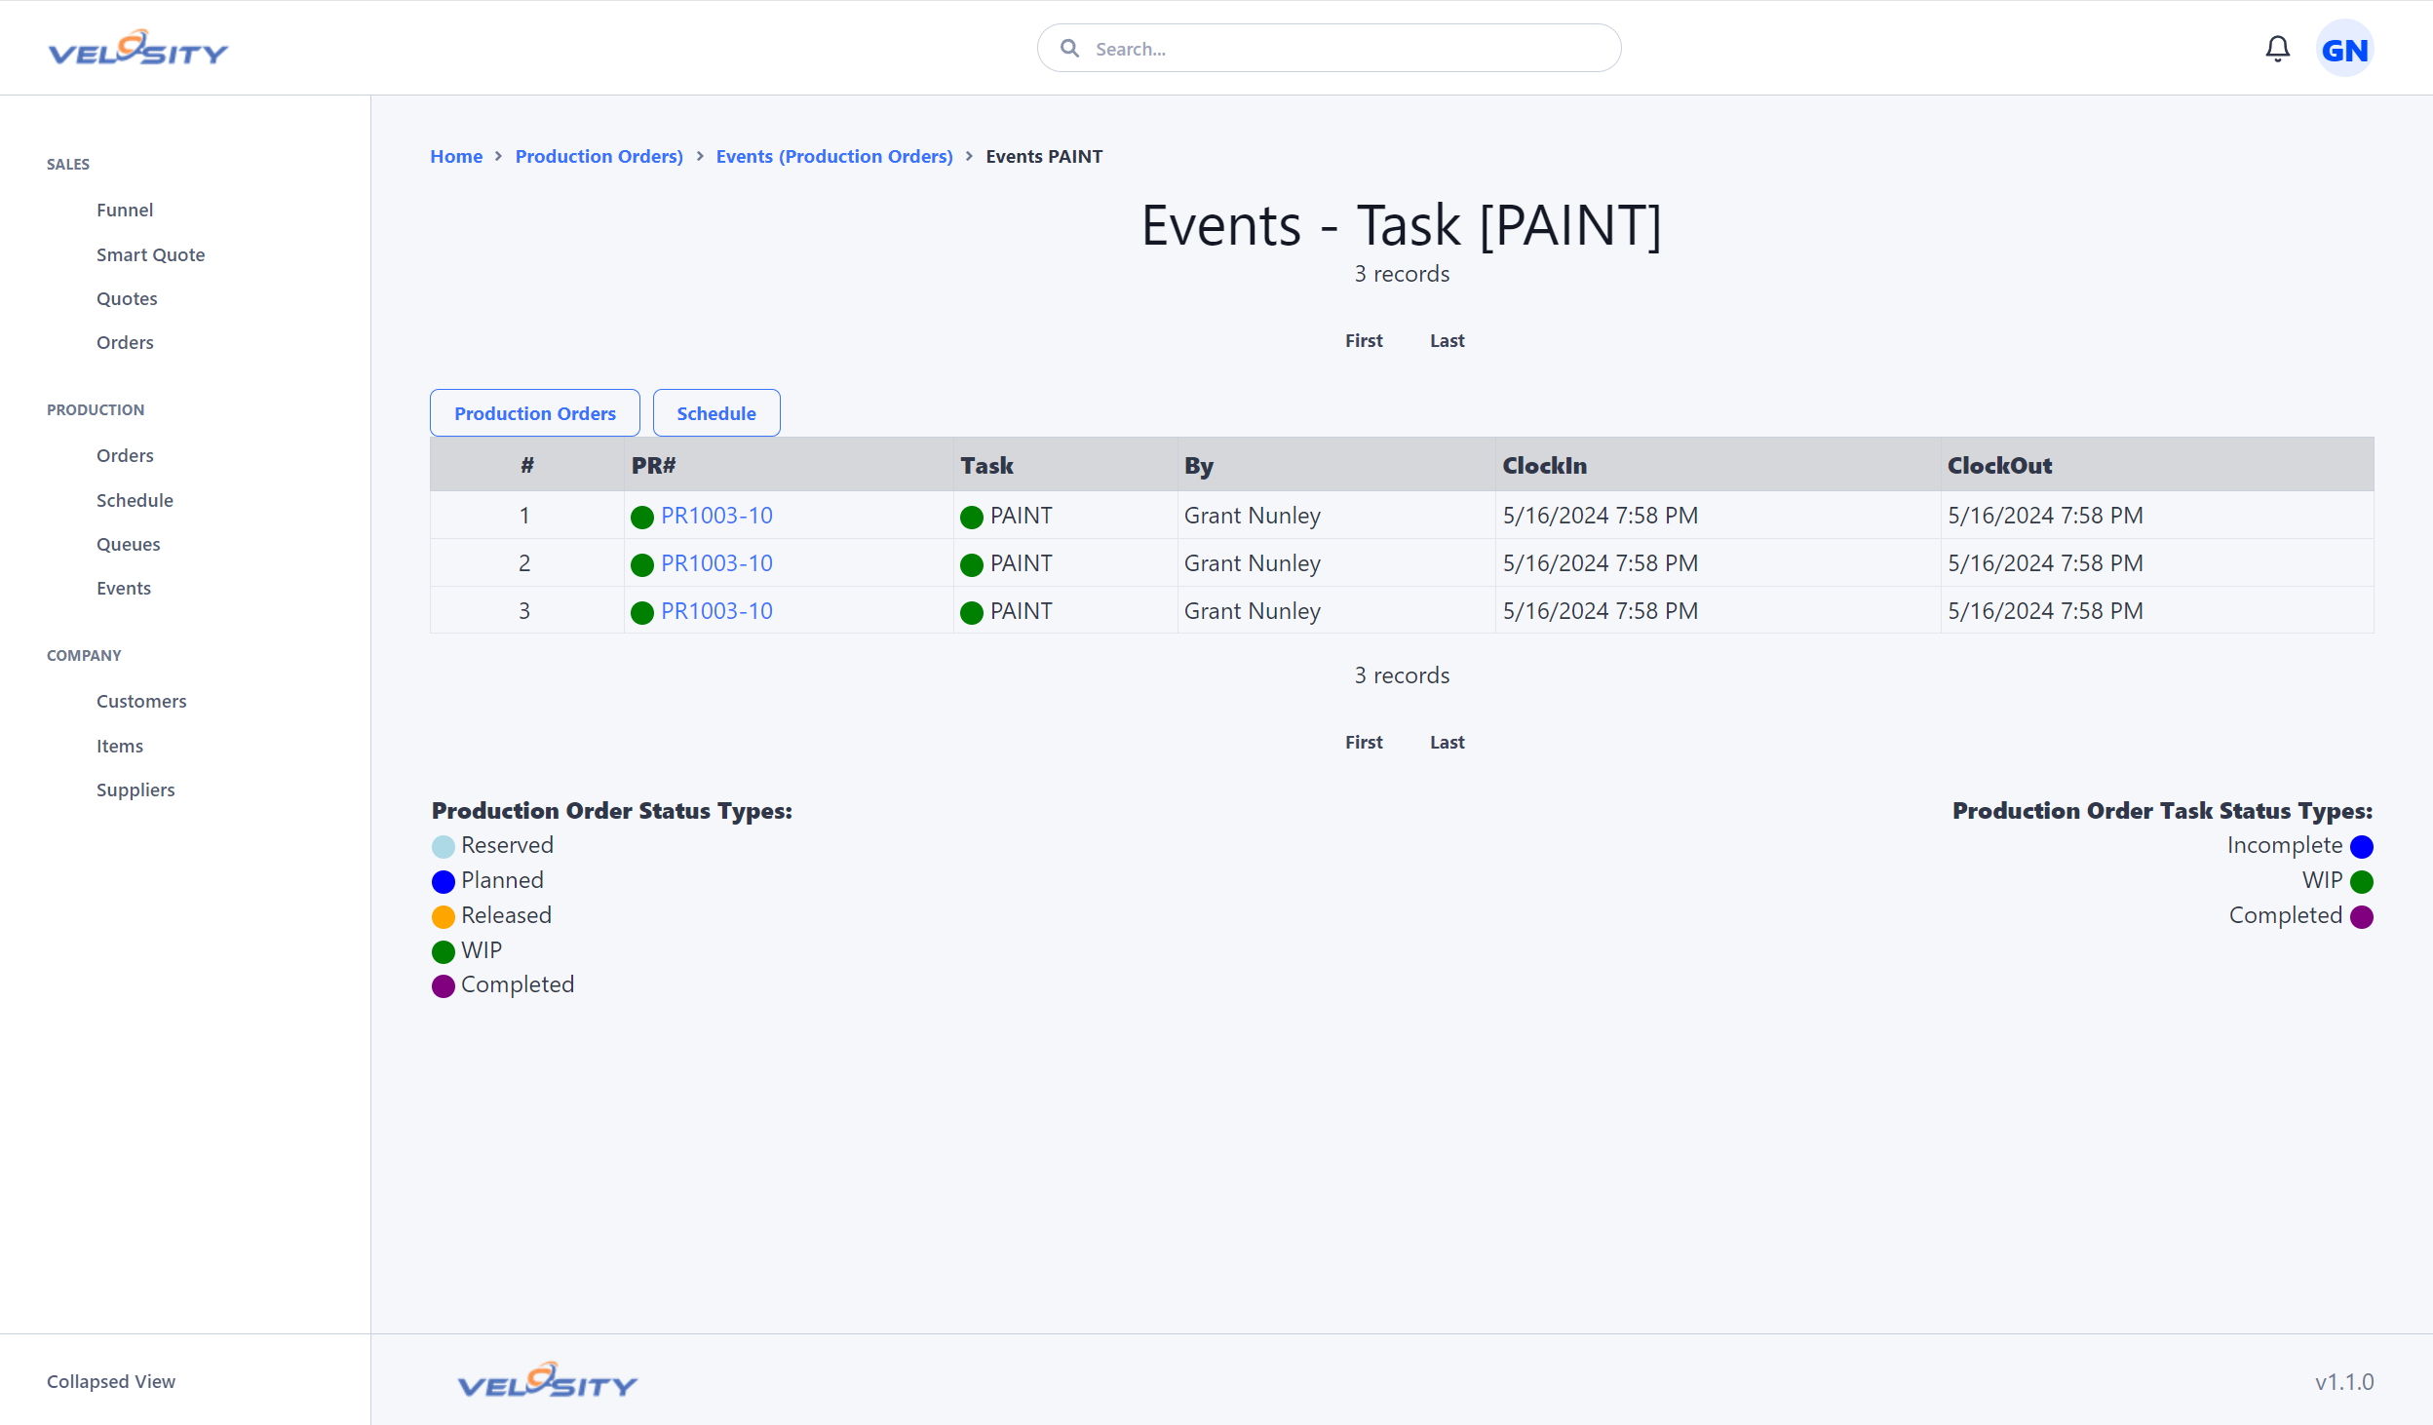The height and width of the screenshot is (1425, 2433).
Task: Open PR1003-10 link in row 2
Action: pyautogui.click(x=716, y=563)
